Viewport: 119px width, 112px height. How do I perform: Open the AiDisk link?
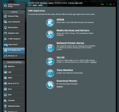point(60,19)
